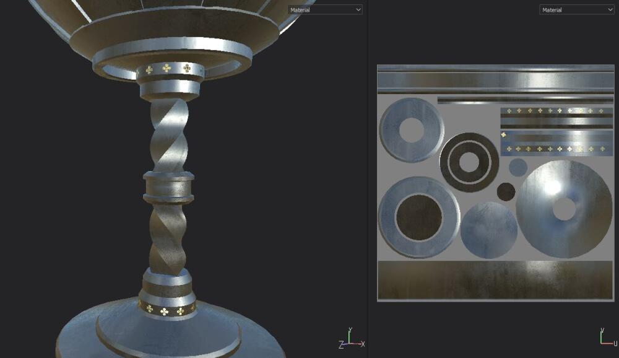Open the 2D UV view Material dropdown
This screenshot has height=358, width=619.
(577, 9)
